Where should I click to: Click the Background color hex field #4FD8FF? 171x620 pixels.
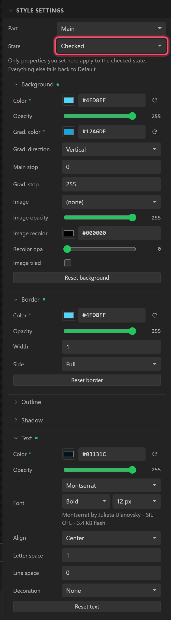112,100
